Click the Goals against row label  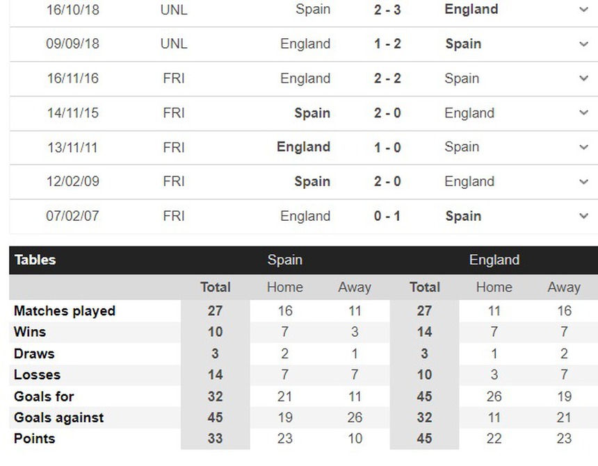coord(58,417)
